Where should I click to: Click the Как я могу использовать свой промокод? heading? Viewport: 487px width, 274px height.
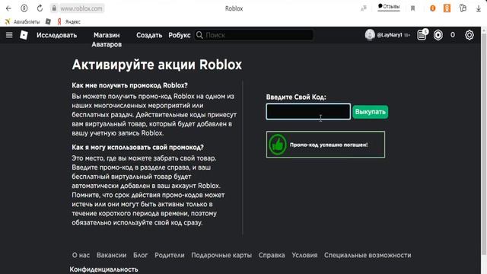pos(138,147)
